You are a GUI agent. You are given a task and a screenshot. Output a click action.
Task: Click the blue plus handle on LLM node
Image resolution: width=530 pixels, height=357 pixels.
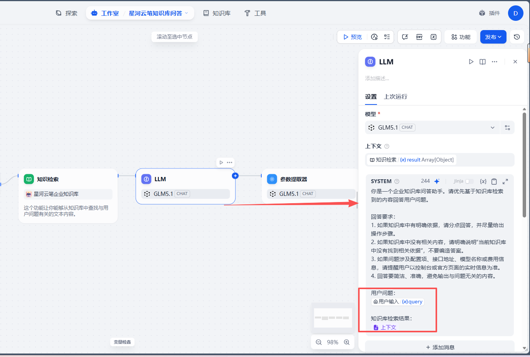click(x=235, y=176)
